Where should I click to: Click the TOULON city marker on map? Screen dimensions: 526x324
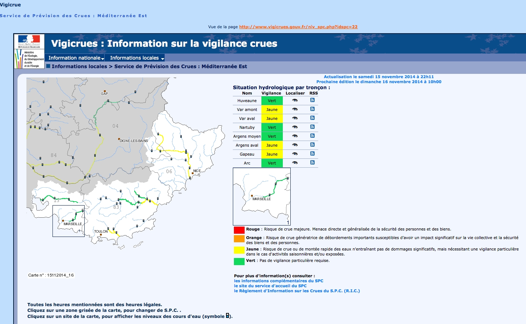click(101, 234)
